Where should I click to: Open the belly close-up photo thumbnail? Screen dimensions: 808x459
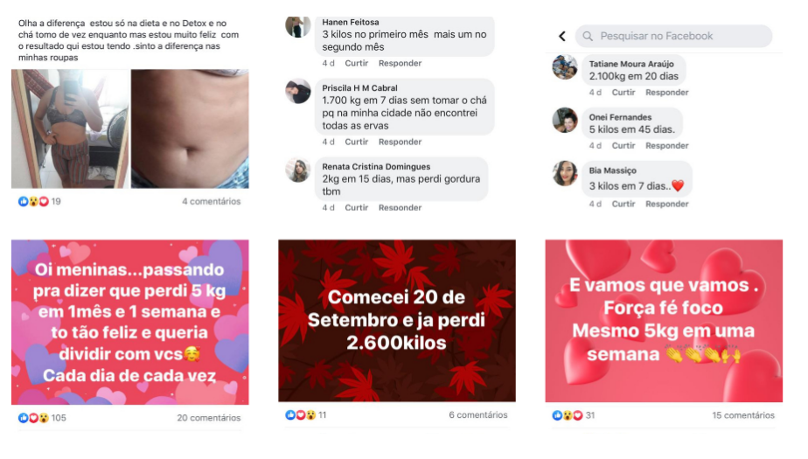[190, 129]
